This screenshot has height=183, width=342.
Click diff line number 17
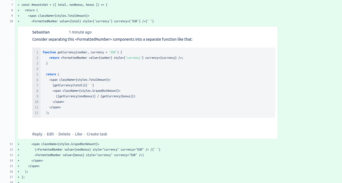click(11, 177)
